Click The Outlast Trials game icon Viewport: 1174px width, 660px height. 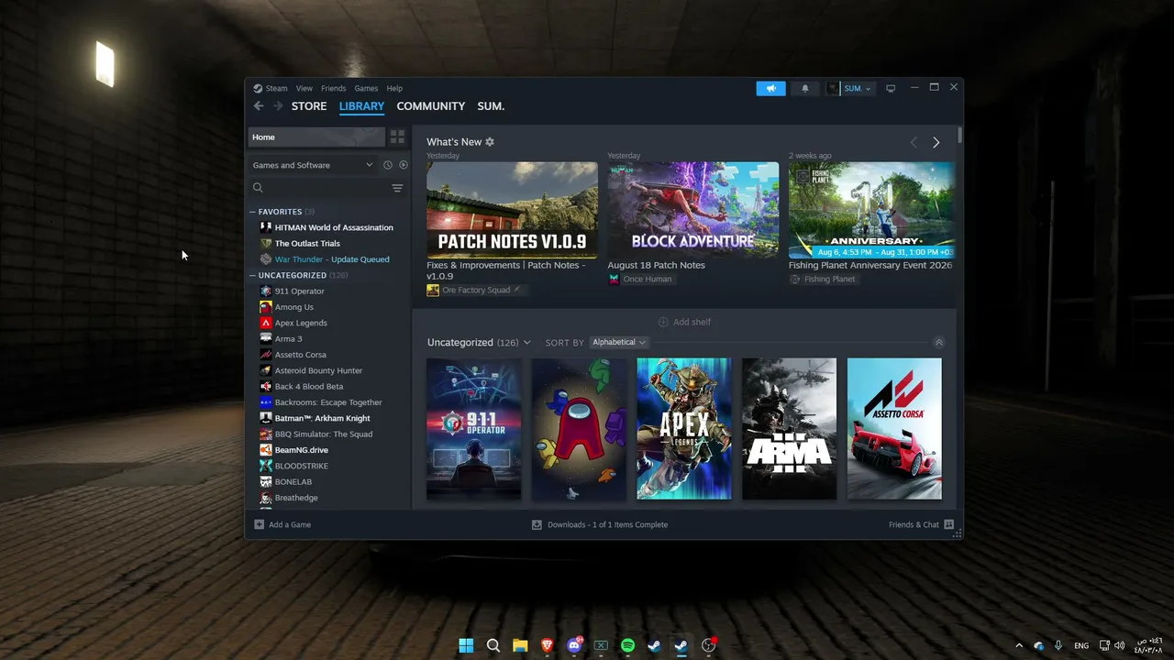[x=266, y=243]
